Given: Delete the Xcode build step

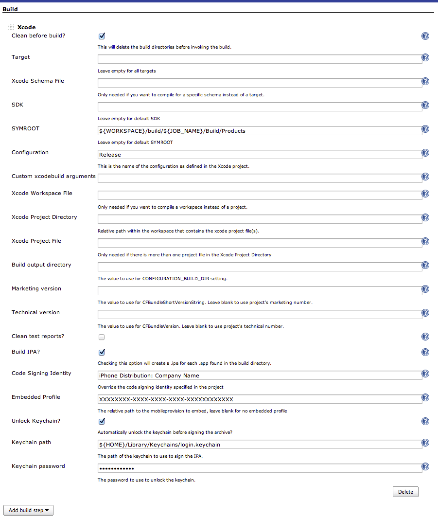Looking at the screenshot, I should [405, 492].
